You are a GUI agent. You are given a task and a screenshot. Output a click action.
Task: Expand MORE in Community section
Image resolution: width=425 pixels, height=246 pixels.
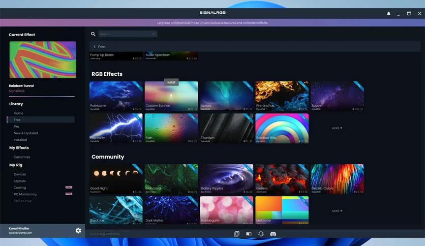coord(337,211)
